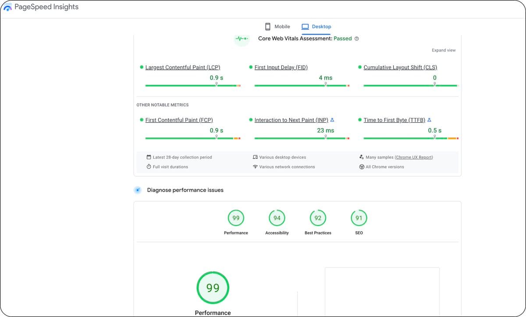The image size is (526, 317).
Task: Click the FCP distribution bar
Action: click(x=193, y=138)
